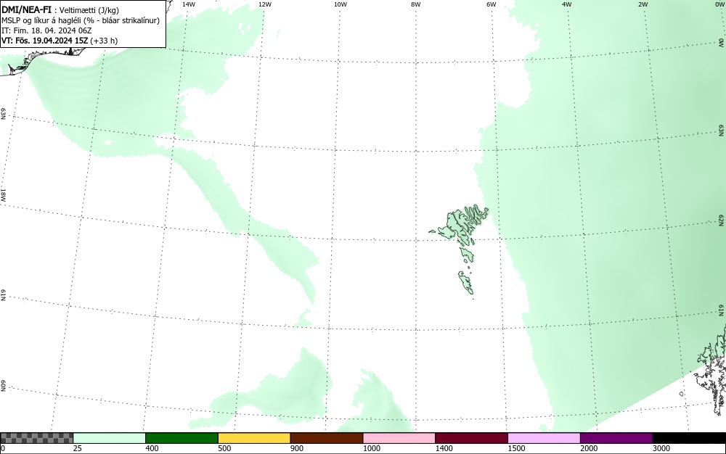Click the legend value "2000"

coord(589,448)
